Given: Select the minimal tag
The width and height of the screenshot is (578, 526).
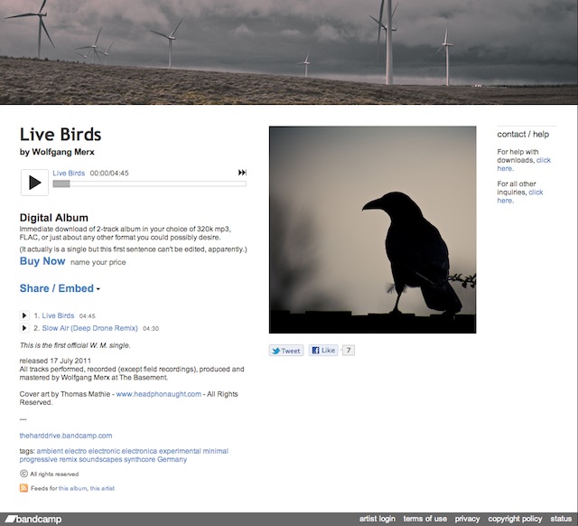Looking at the screenshot, I should [x=216, y=451].
